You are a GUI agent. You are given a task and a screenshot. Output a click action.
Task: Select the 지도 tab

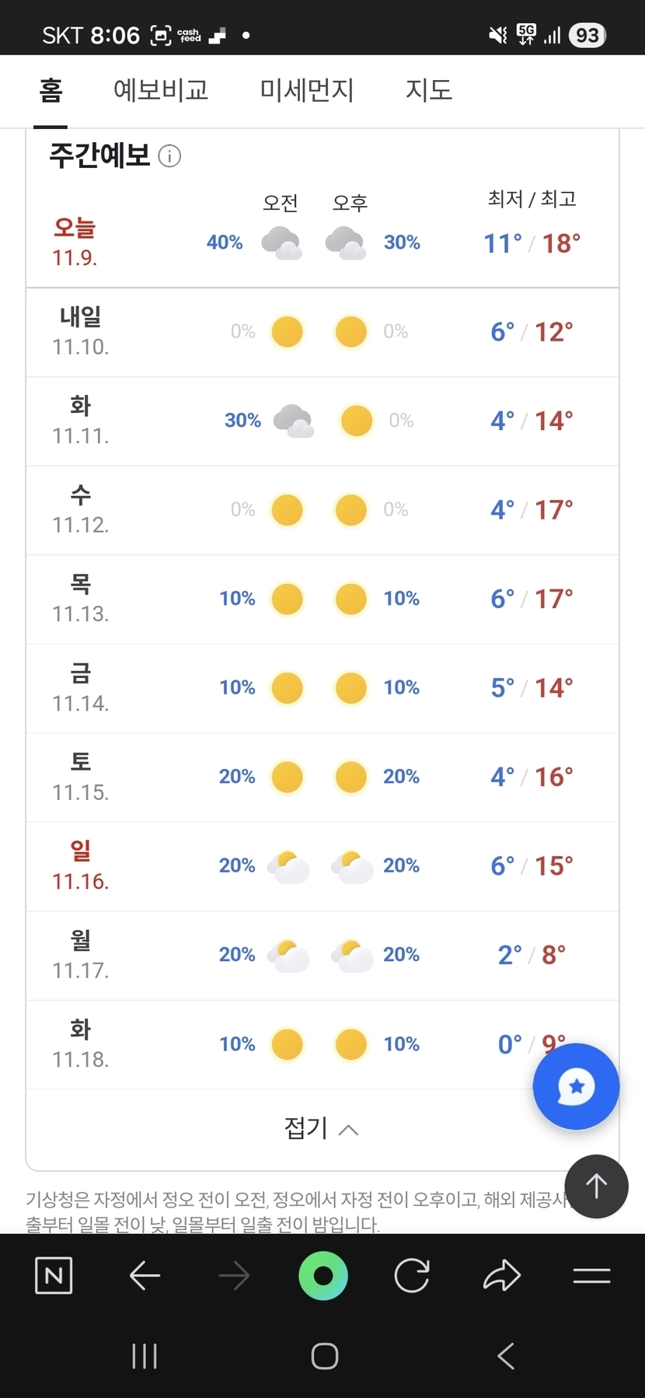point(428,90)
